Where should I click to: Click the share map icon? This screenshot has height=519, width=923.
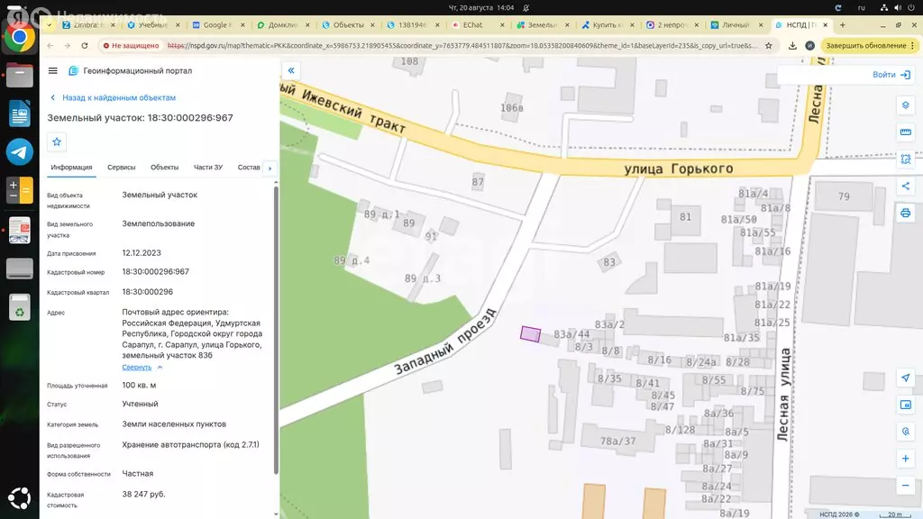tap(905, 186)
